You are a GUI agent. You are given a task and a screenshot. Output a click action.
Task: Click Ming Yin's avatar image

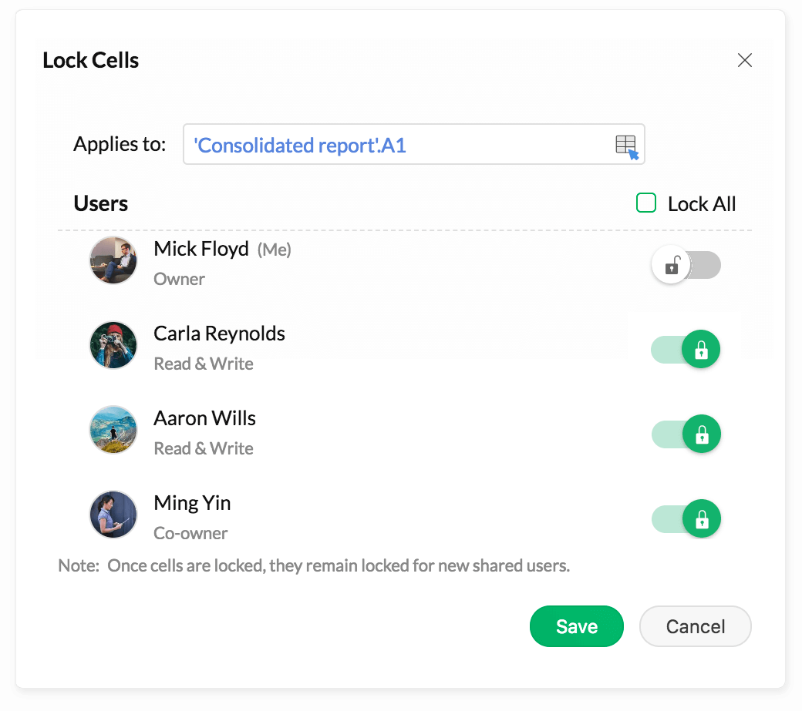(x=113, y=514)
